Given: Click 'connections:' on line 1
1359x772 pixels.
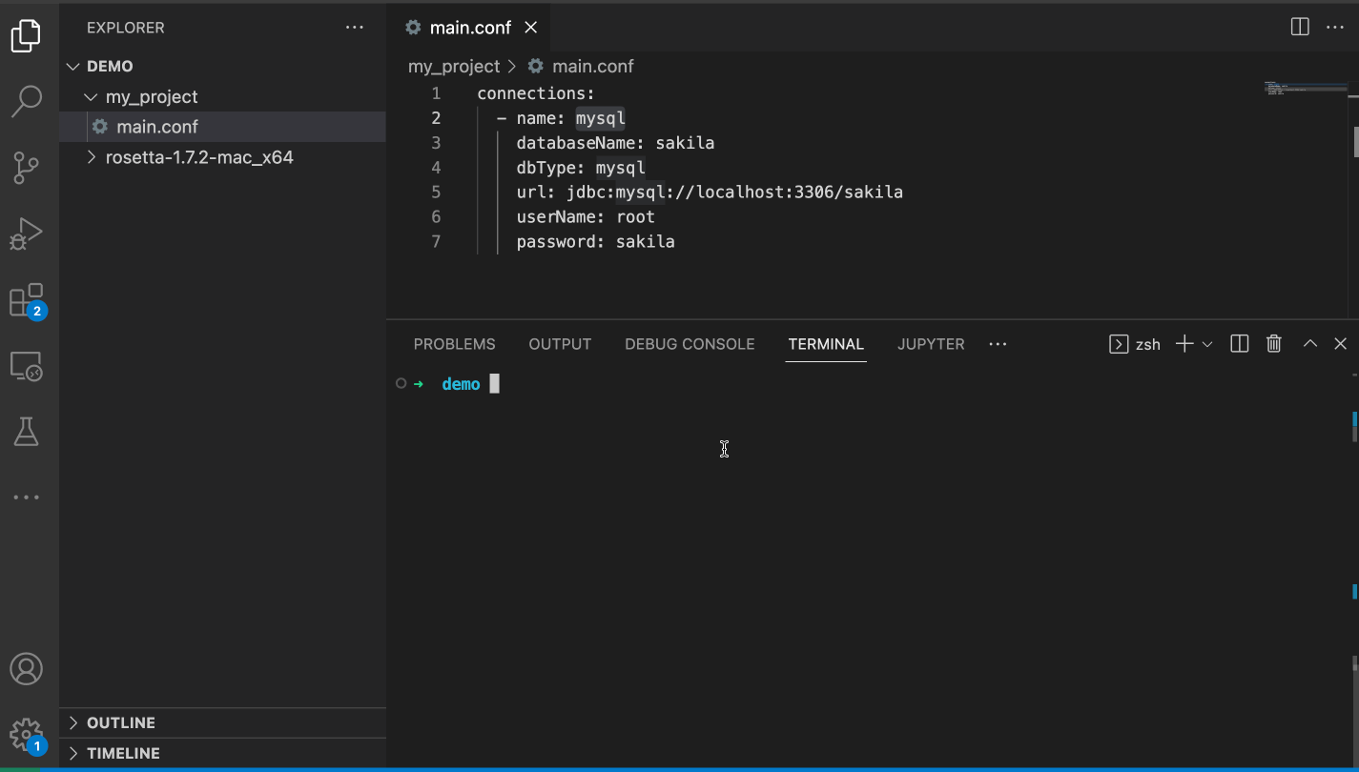Looking at the screenshot, I should (x=536, y=93).
